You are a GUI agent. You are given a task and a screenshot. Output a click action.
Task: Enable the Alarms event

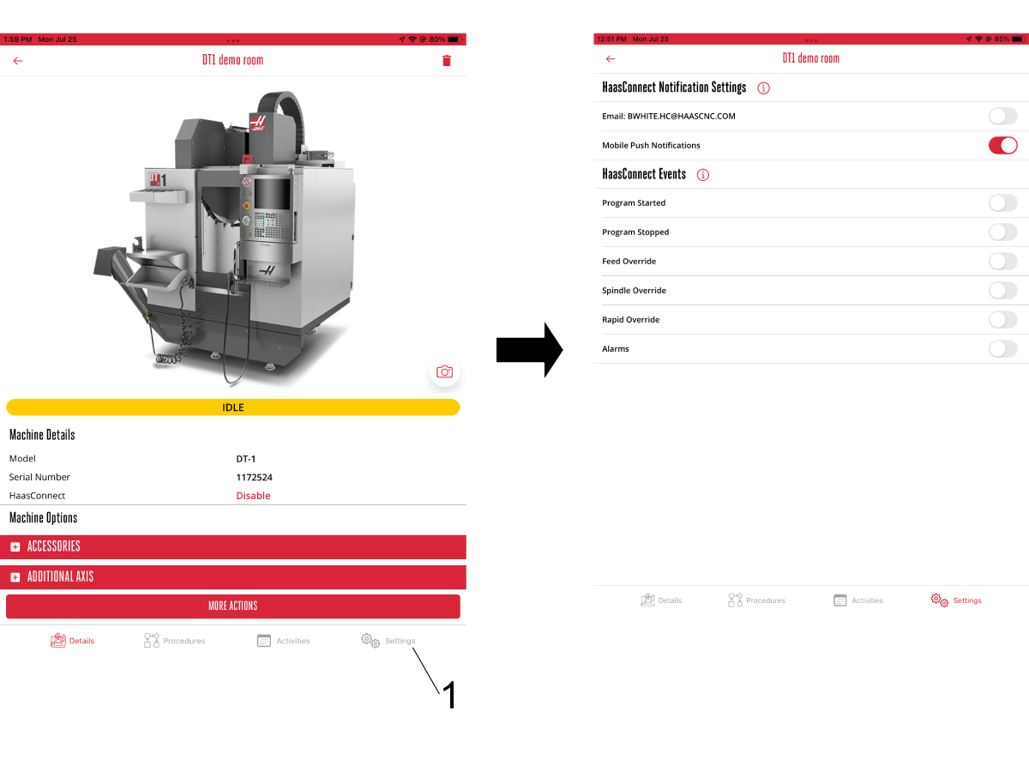click(1002, 349)
